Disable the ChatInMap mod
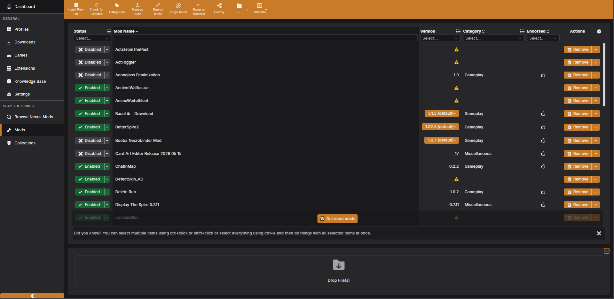 click(90, 166)
